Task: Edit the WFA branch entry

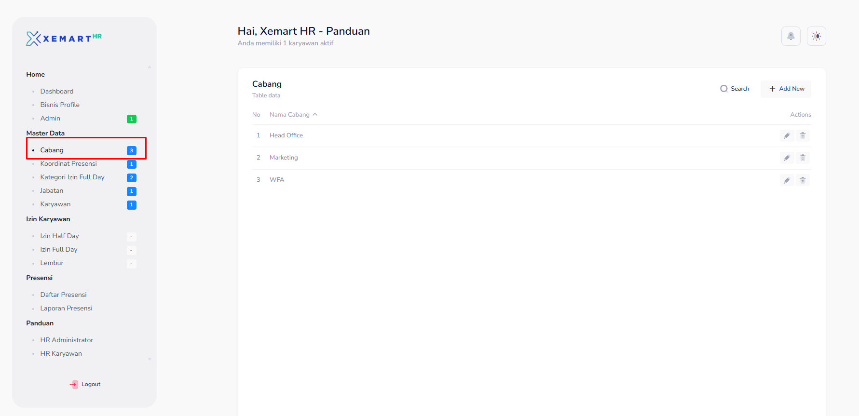Action: pos(787,180)
